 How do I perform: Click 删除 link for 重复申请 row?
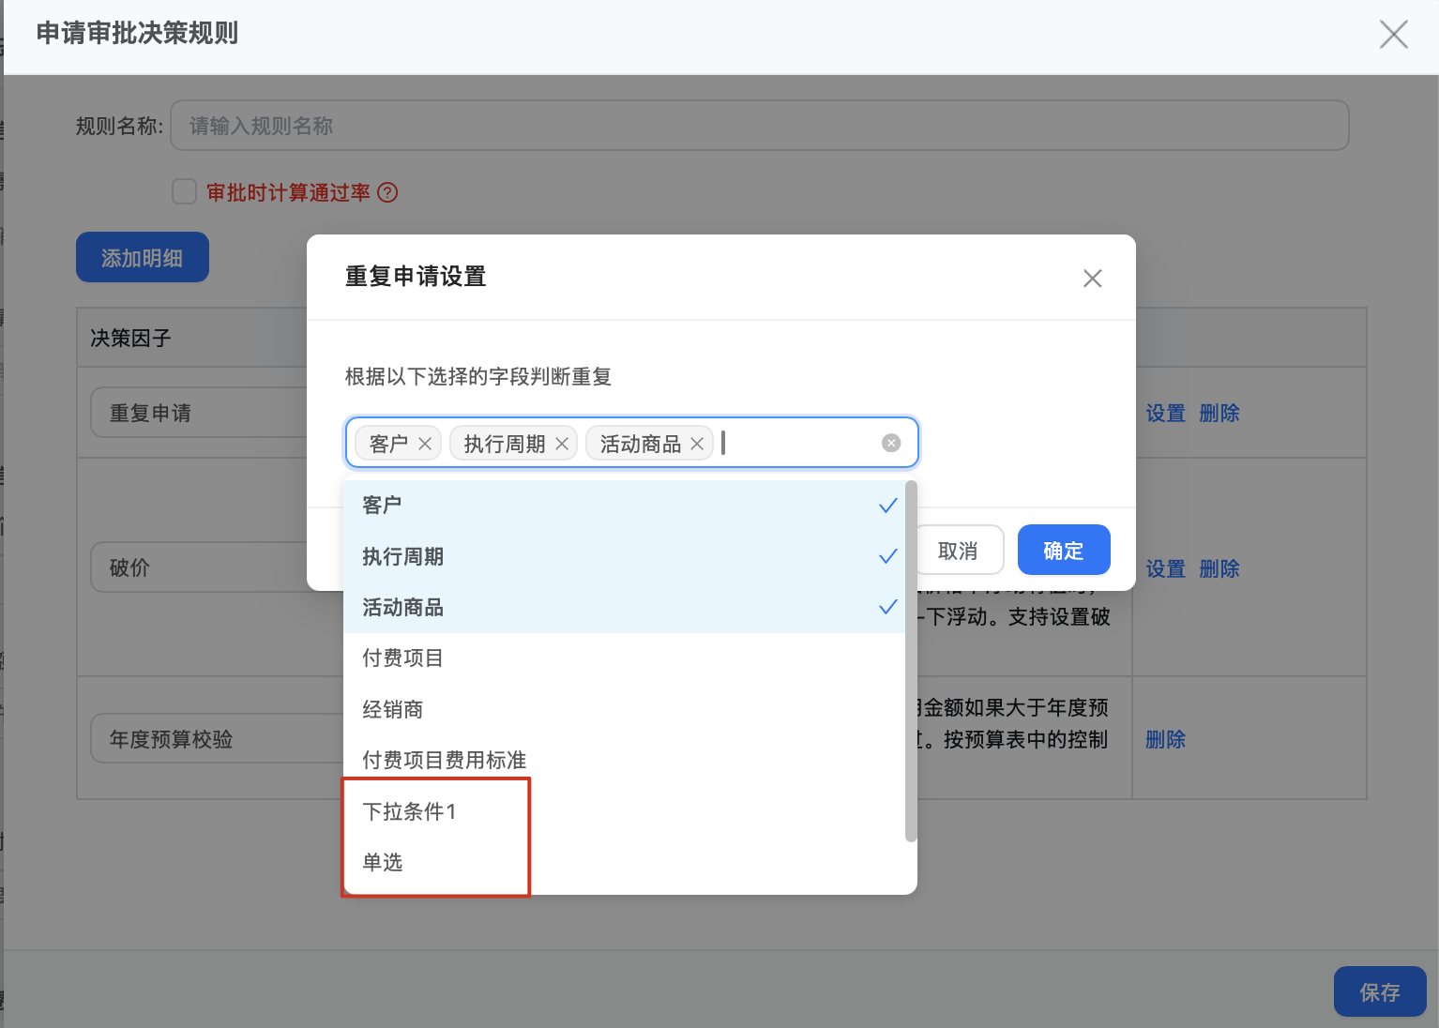click(x=1219, y=414)
